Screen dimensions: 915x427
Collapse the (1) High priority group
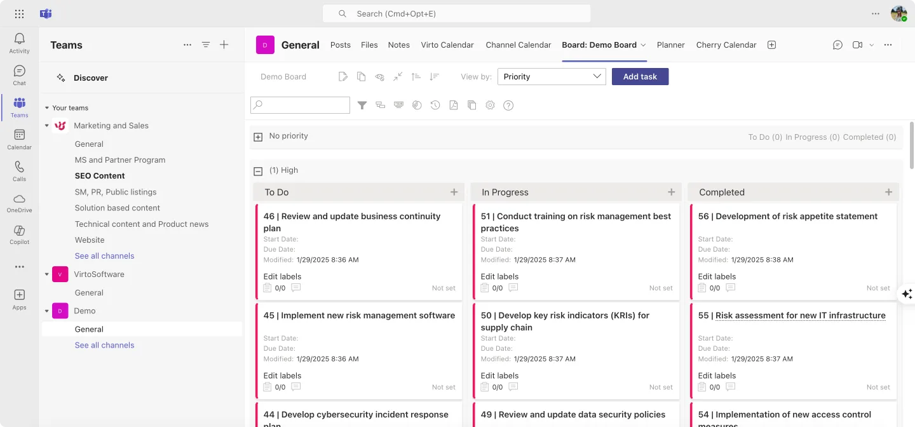click(x=258, y=170)
